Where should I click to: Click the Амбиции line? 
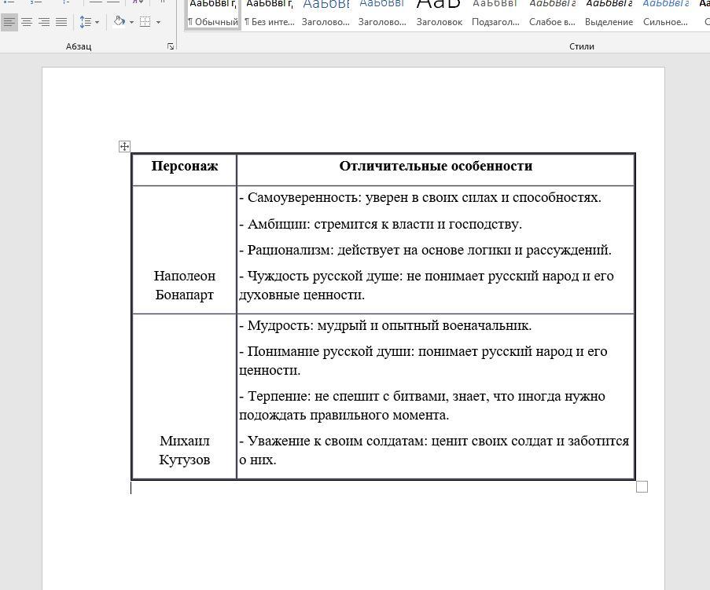pos(381,224)
